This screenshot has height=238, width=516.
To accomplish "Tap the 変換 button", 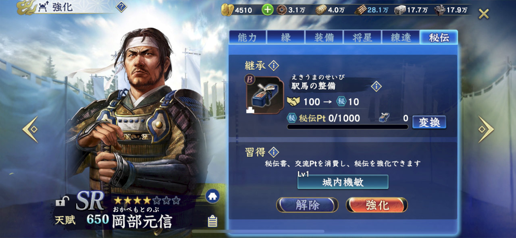I will [429, 122].
